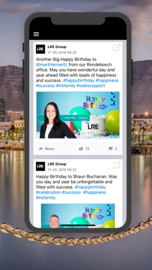
Task: Tap LRE Group name on first post
Action: tap(57, 47)
